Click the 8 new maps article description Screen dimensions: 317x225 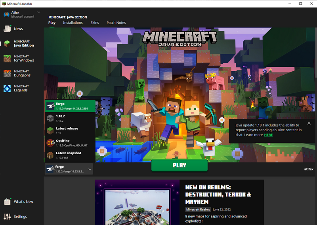tap(216, 219)
